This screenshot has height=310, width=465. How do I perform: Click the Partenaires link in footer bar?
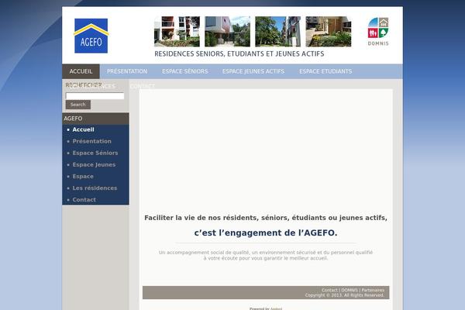click(373, 290)
